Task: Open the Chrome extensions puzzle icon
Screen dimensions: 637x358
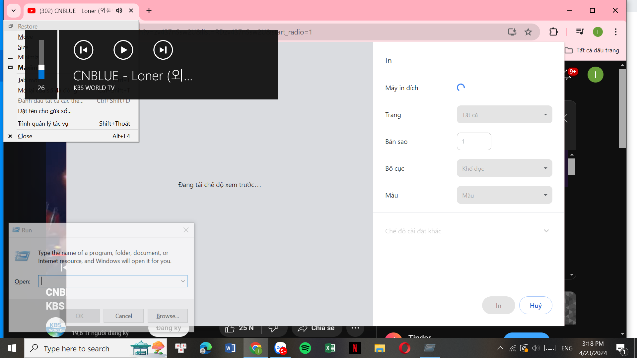Action: pyautogui.click(x=553, y=32)
